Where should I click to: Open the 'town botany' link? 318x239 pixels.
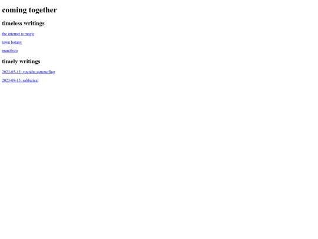click(x=12, y=42)
